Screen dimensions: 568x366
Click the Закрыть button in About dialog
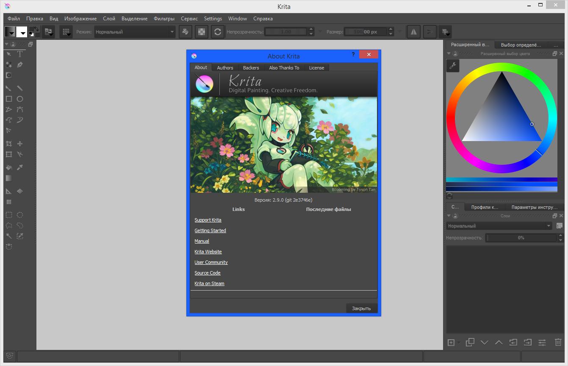pyautogui.click(x=361, y=308)
